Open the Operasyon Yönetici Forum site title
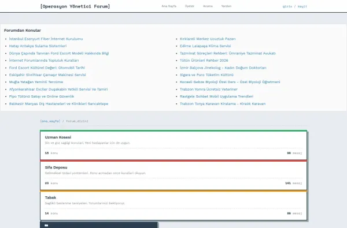The image size is (347, 228). pyautogui.click(x=75, y=6)
